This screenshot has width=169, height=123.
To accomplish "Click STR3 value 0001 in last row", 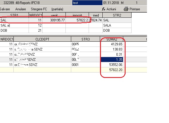I will pos(86,65).
